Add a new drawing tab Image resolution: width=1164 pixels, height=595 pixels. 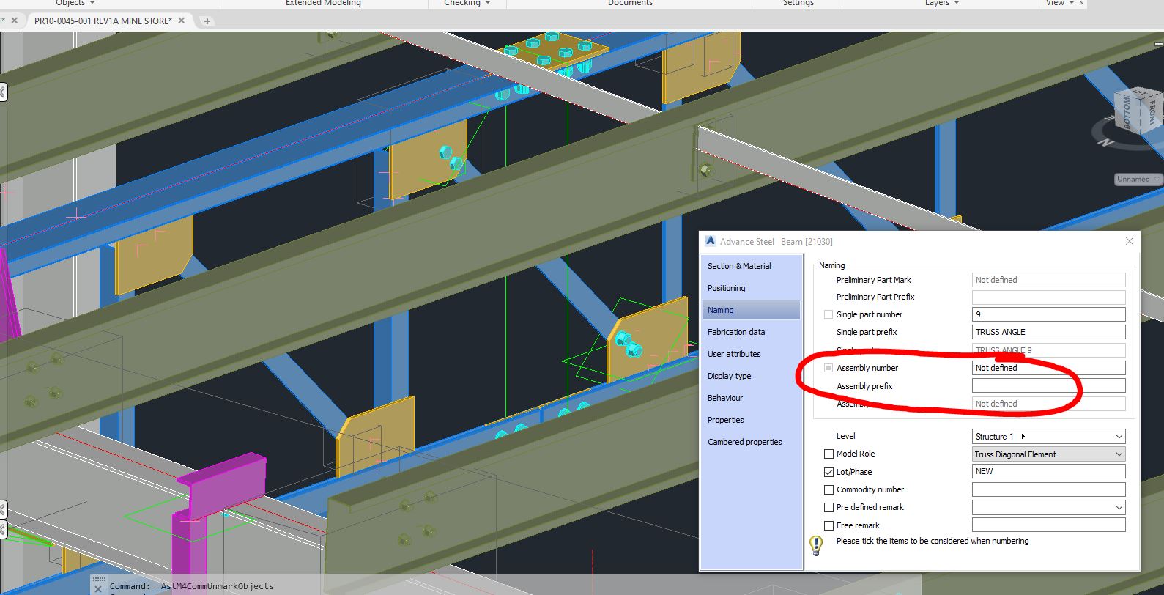click(207, 21)
